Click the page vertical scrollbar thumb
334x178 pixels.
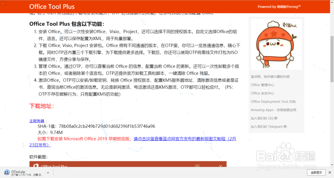click(332, 59)
